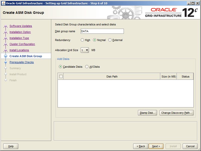Click the Stamp Disk button
Image resolution: width=201 pixels, height=151 pixels.
click(147, 113)
